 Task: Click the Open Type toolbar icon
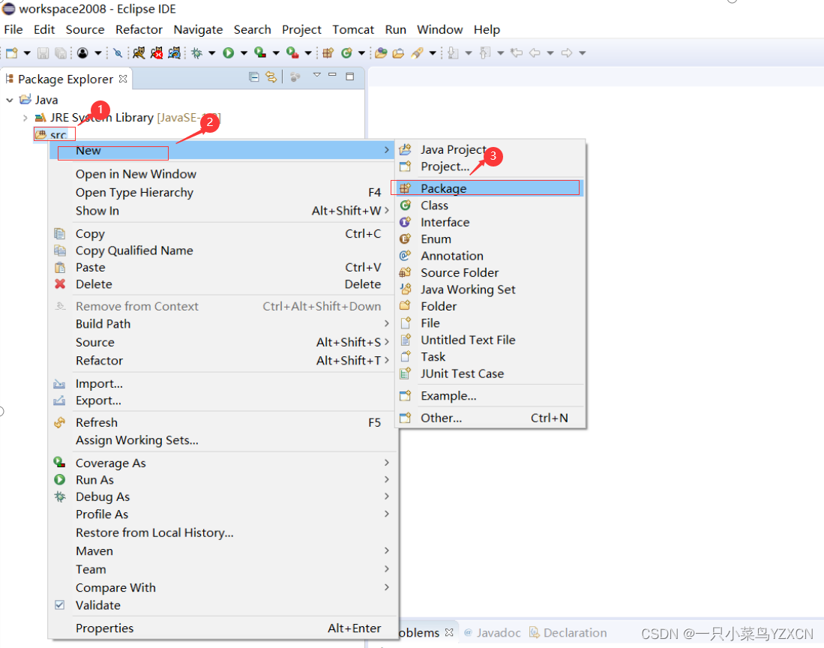[381, 53]
